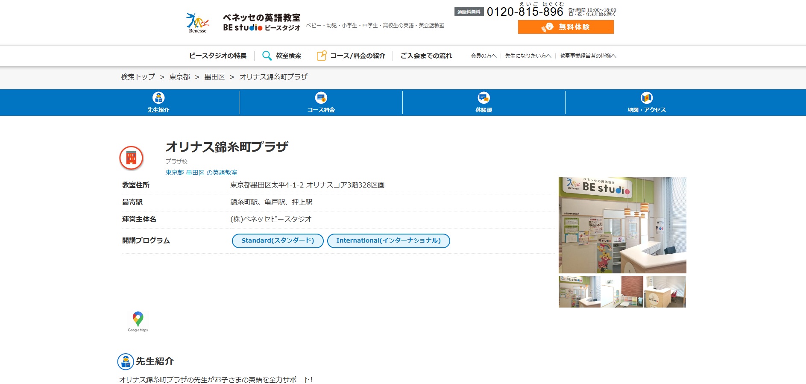Viewport: 806px width, 384px height.
Task: Select the first small reception thumbnail
Action: click(x=580, y=292)
